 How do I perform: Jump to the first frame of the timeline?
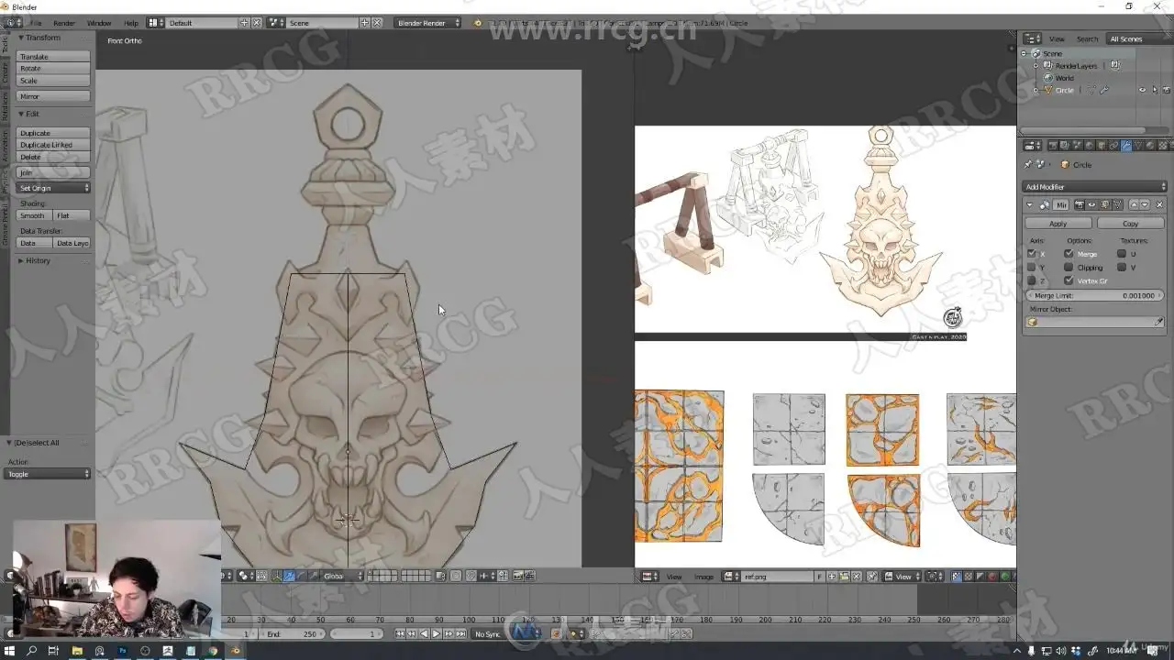tap(400, 634)
